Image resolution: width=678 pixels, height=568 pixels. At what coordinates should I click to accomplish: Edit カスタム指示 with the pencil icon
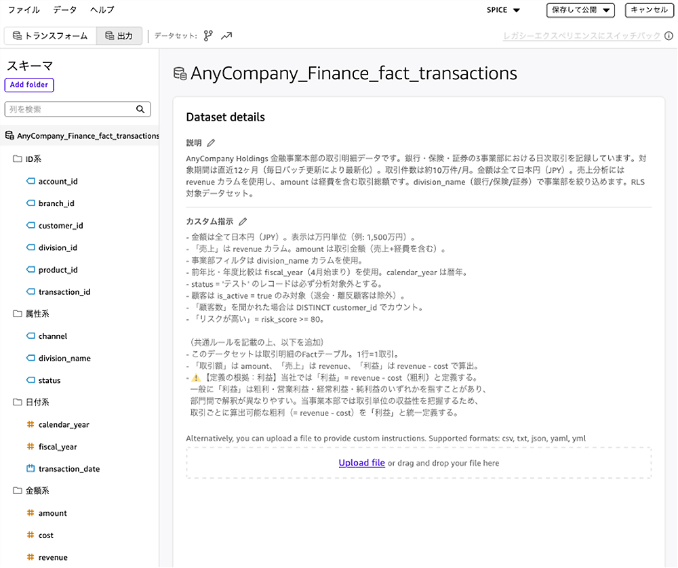tap(243, 222)
